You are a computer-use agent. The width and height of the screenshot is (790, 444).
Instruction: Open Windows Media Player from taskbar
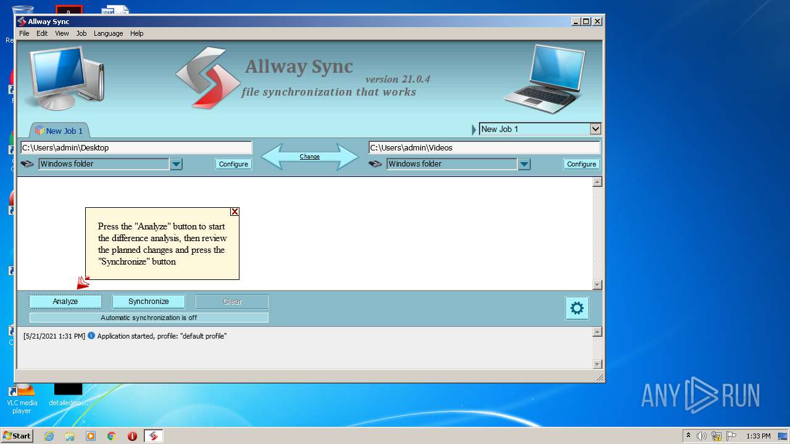pos(91,436)
